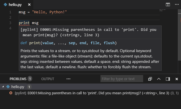Close the hello.py editor tab
The width and height of the screenshot is (181, 109).
(x=29, y=5)
